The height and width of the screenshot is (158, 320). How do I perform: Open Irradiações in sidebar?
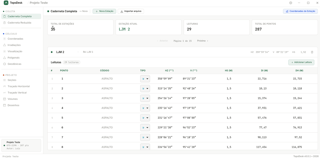coord(21,45)
